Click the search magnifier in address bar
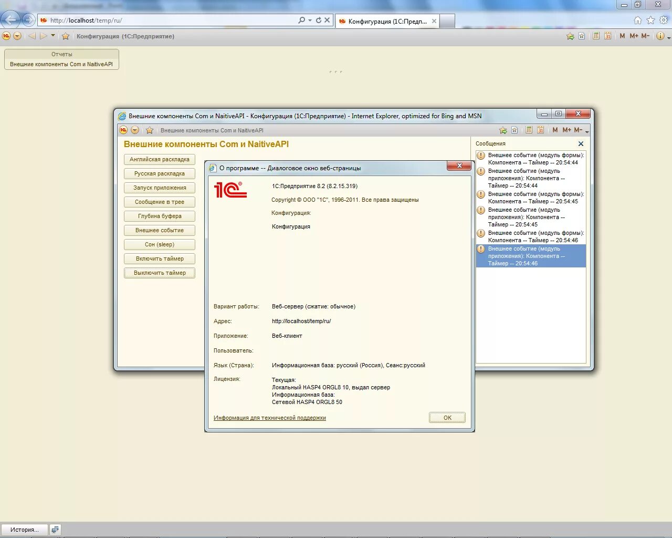Viewport: 672px width, 538px height. tap(301, 20)
